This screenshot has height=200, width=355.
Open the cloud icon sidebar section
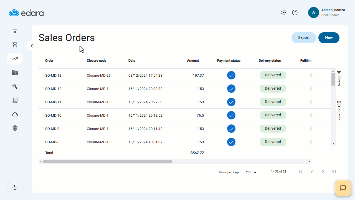[x=15, y=114]
